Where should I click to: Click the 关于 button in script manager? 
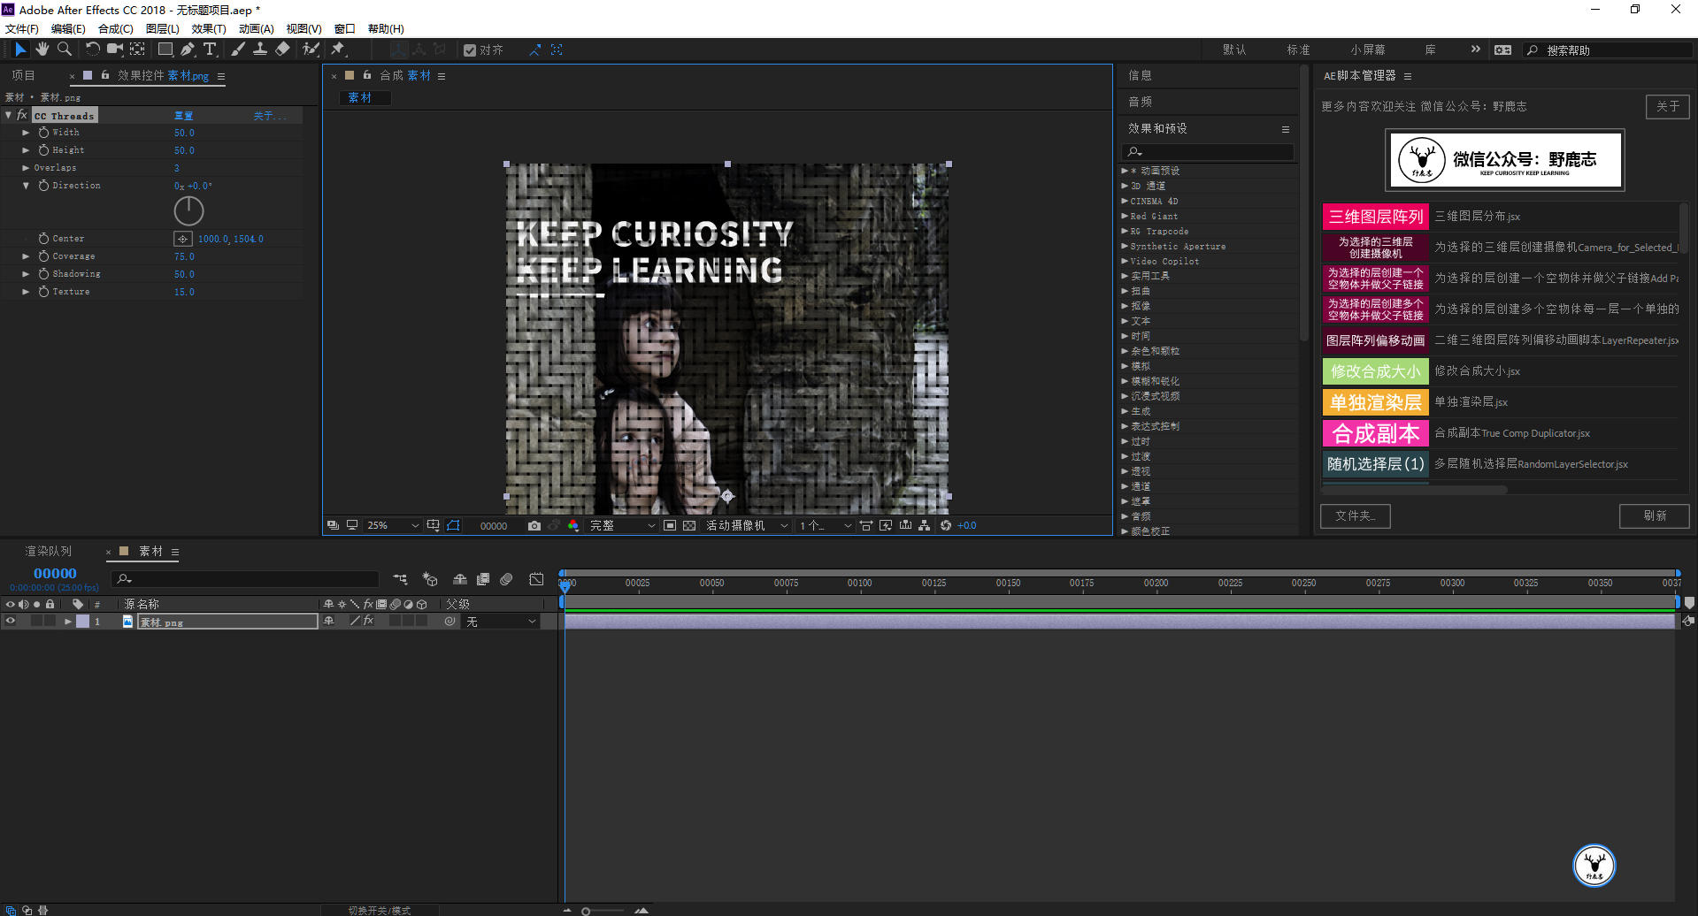click(x=1668, y=106)
